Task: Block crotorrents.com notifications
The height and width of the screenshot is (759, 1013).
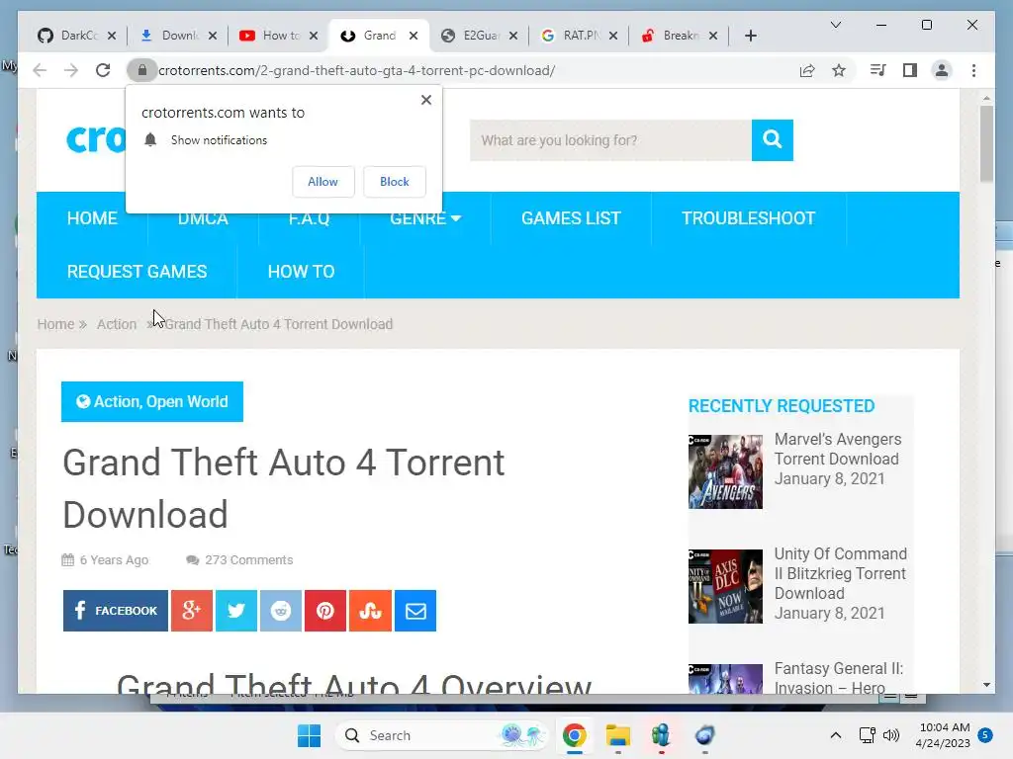Action: (x=394, y=182)
